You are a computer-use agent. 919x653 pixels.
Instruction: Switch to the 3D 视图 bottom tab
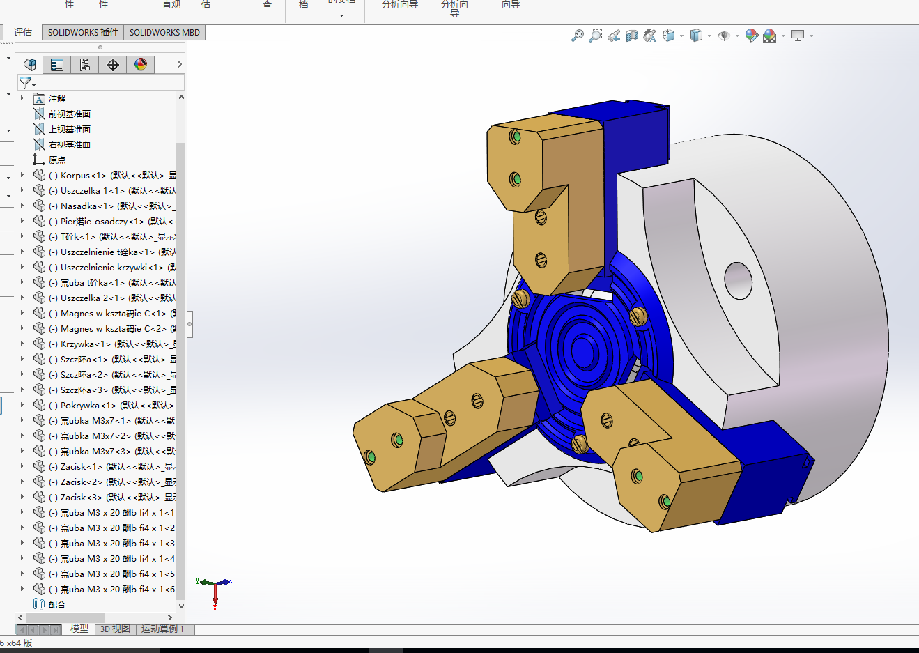[x=115, y=629]
